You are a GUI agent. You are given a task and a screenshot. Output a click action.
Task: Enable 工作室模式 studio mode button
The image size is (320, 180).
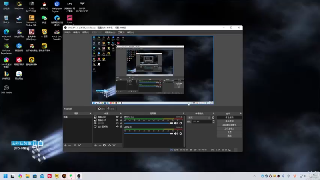coord(229,128)
